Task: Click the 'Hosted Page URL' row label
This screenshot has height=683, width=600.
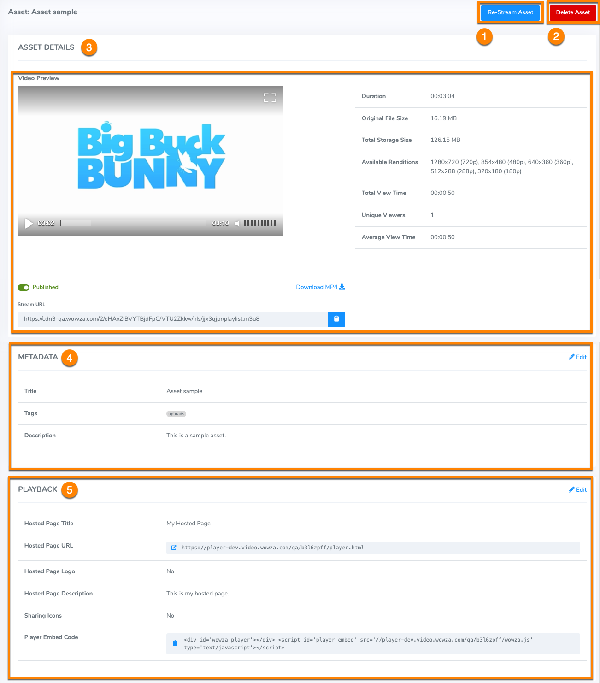Action: [48, 546]
